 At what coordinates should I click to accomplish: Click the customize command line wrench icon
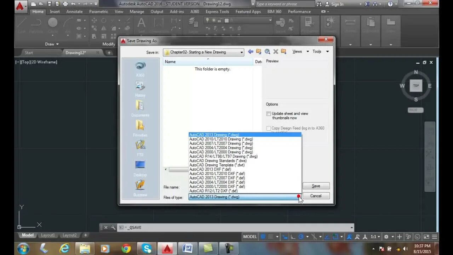(x=113, y=227)
